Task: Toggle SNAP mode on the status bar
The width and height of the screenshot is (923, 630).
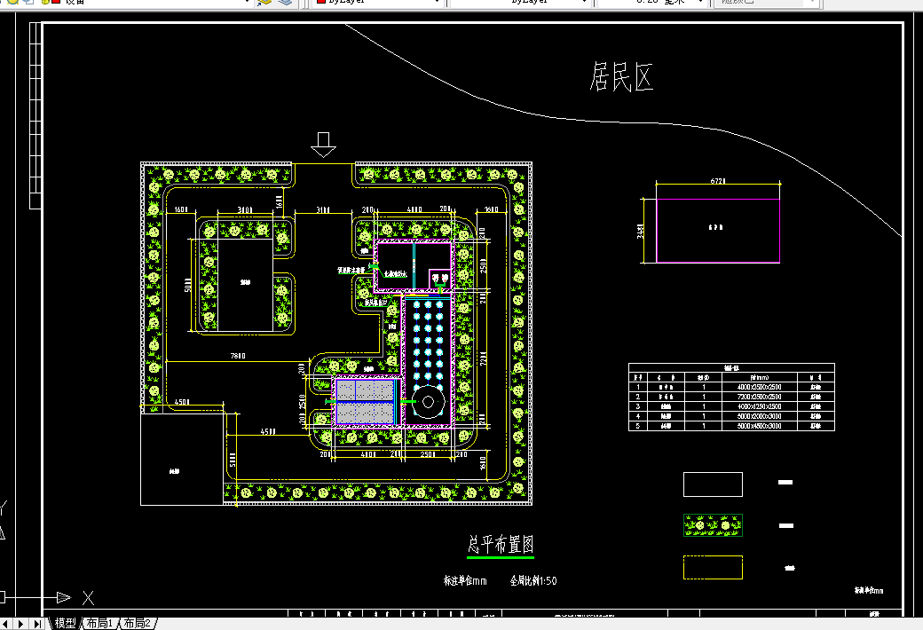Action: (306, 612)
